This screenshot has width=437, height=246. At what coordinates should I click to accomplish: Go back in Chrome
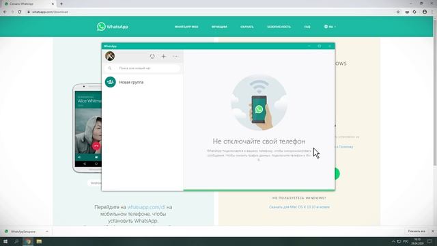[5, 12]
